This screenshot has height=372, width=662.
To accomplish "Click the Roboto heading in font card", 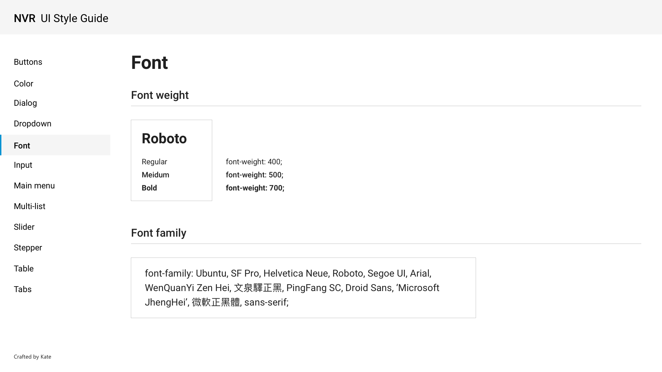I will pos(164,138).
